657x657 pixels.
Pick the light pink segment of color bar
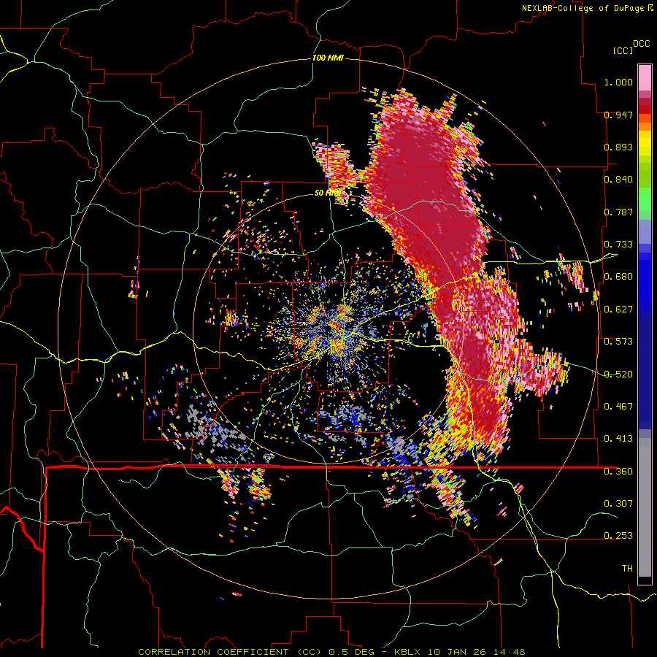645,77
